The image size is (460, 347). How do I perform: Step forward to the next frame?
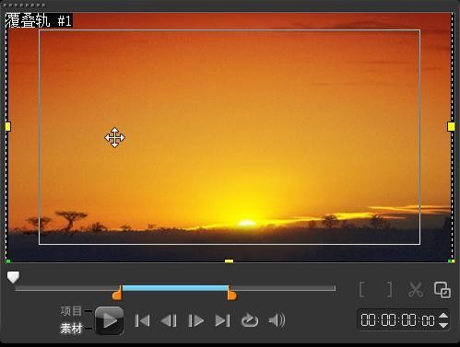click(195, 321)
